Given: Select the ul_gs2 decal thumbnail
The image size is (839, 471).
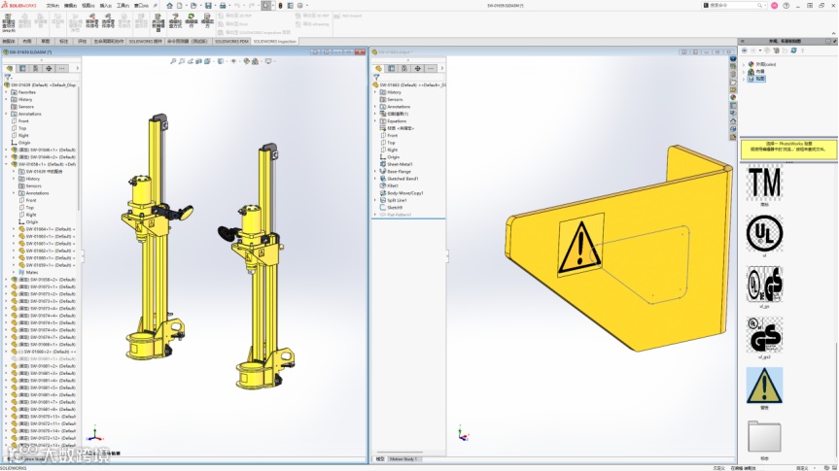Looking at the screenshot, I should click(x=764, y=335).
